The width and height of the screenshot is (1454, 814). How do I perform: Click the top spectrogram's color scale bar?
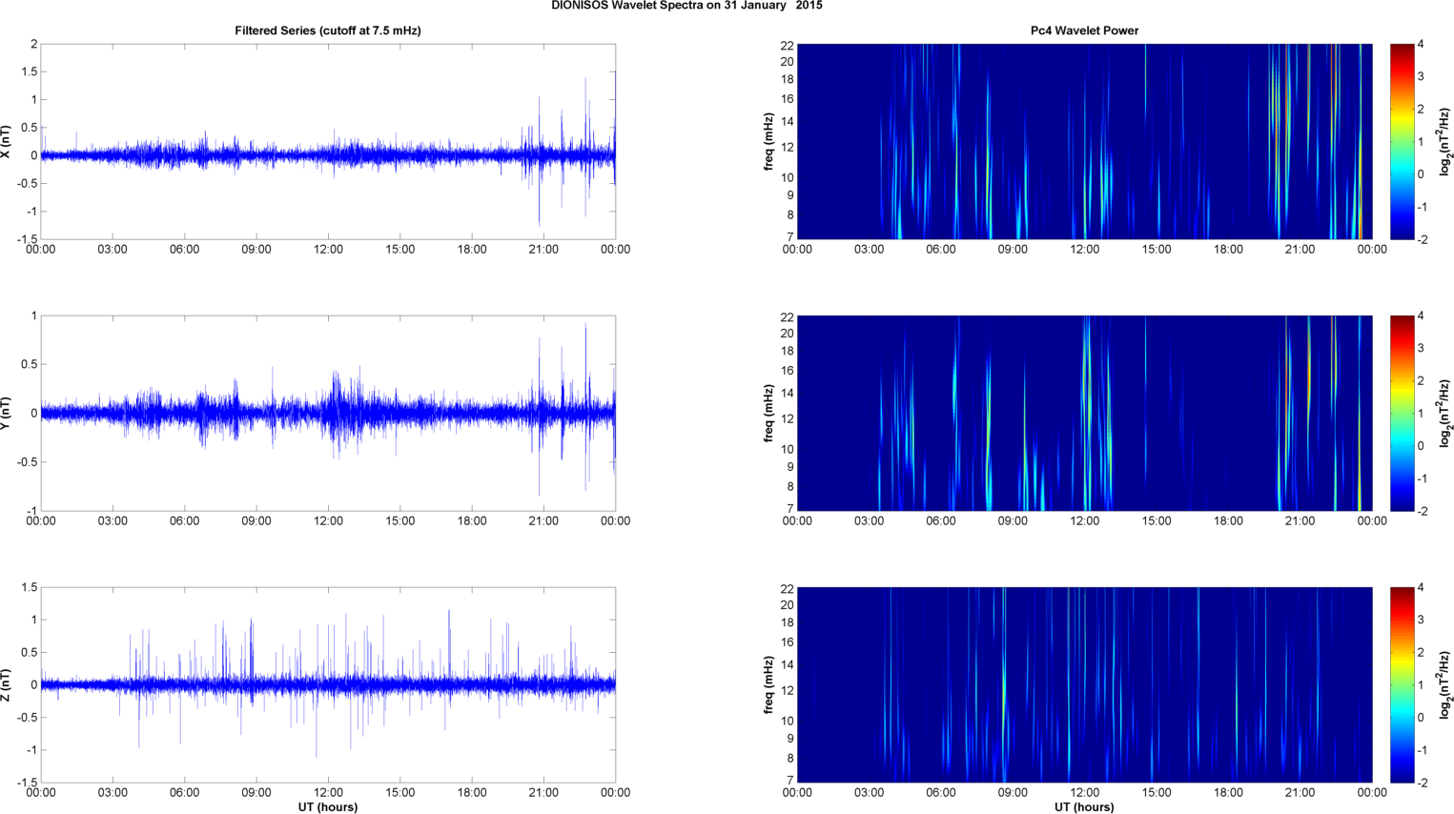tap(1402, 141)
